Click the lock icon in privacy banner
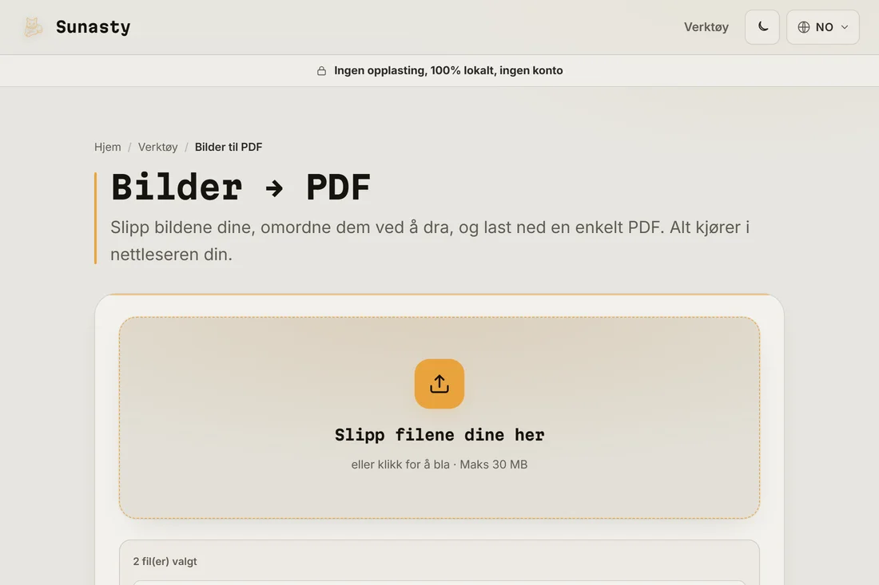 (321, 70)
